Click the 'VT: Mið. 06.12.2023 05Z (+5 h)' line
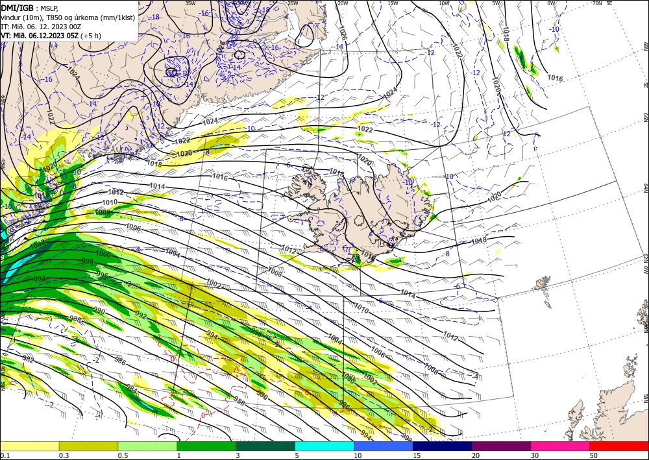Viewport: 649px width, 460px height. (51, 36)
